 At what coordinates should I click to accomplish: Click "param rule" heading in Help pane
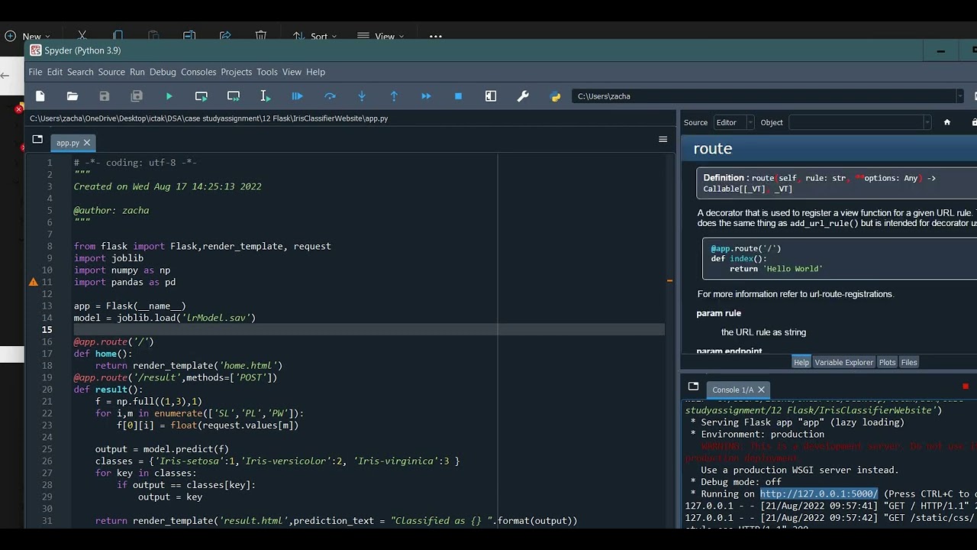coord(718,313)
